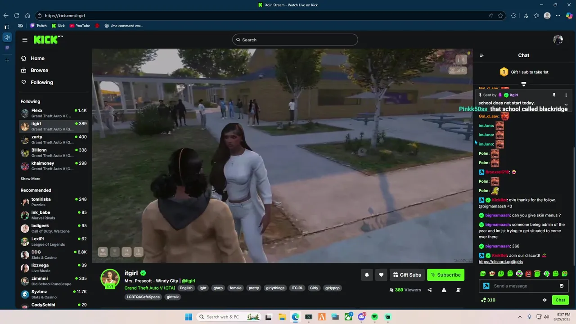Add a new tab with plus icon
Screen dimensions: 576x324
tap(7, 60)
